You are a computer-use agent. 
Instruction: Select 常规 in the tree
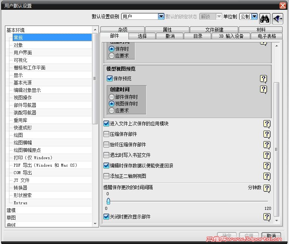[52, 38]
